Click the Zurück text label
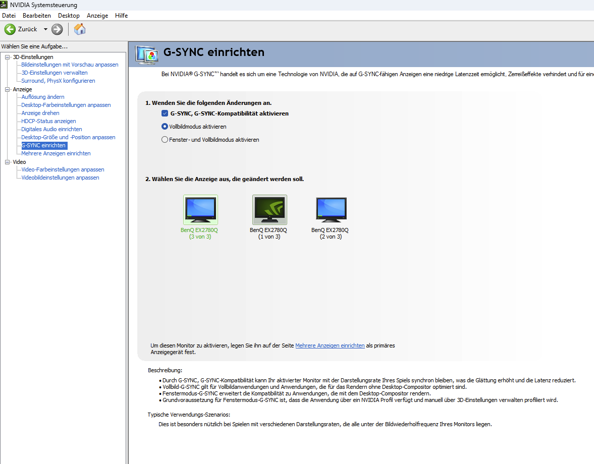The image size is (594, 464). 28,29
